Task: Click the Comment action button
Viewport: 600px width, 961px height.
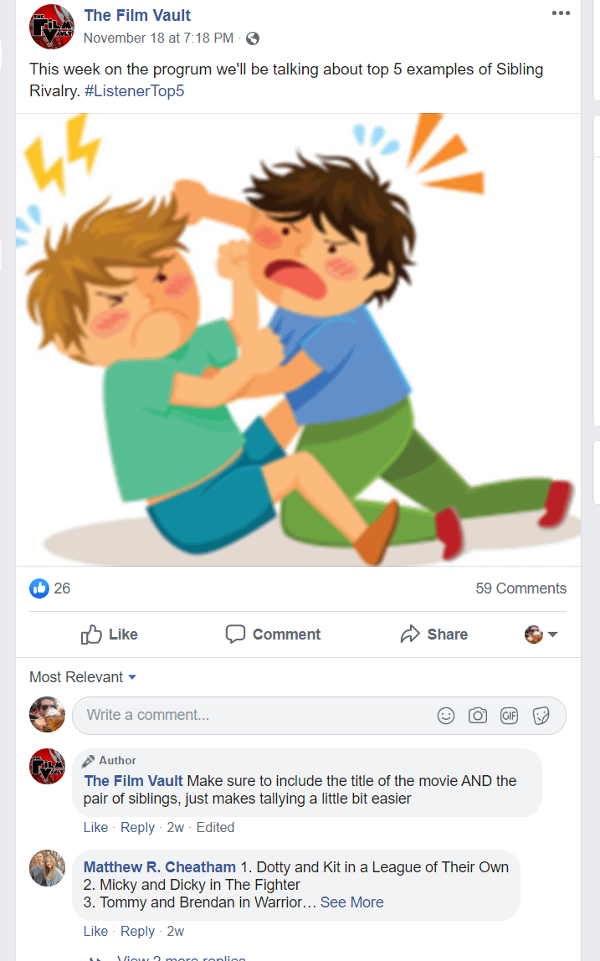Action: 273,635
